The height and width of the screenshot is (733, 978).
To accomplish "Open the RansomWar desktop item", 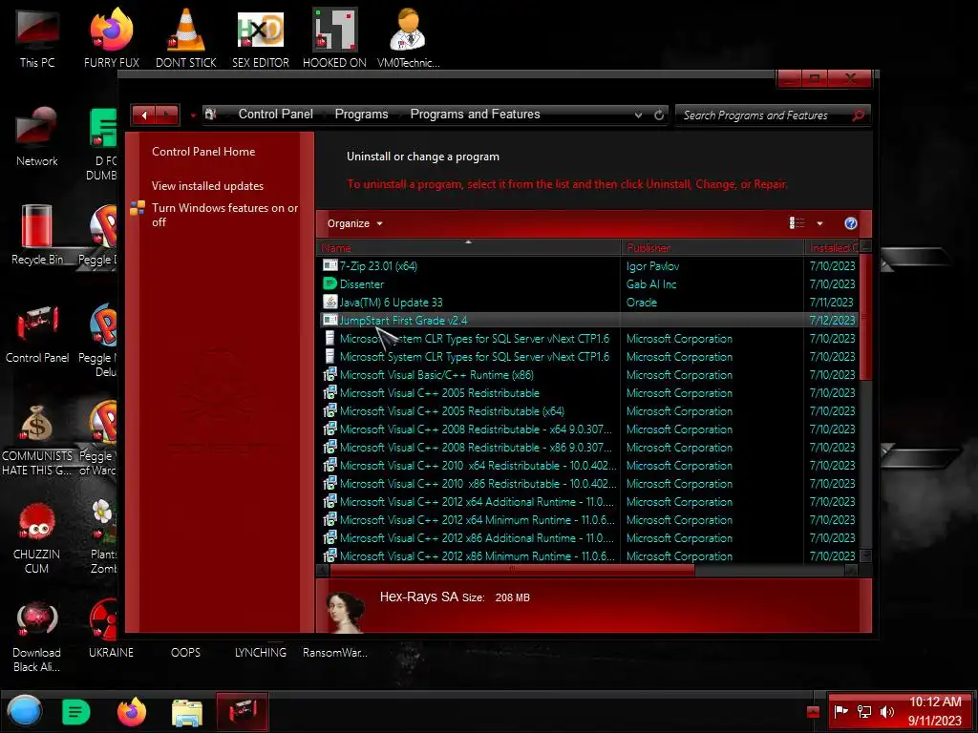I will click(x=334, y=652).
